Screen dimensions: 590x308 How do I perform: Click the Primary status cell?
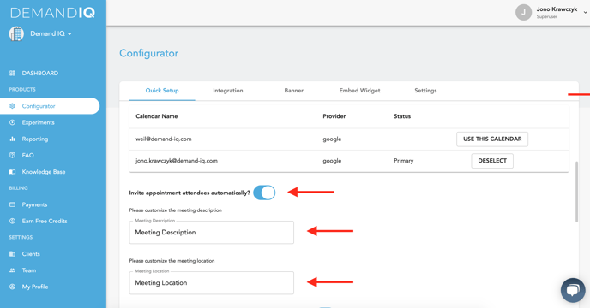pyautogui.click(x=403, y=161)
